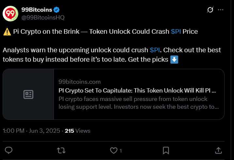The image size is (234, 160).
Task: Open the share post icon
Action: point(218,150)
